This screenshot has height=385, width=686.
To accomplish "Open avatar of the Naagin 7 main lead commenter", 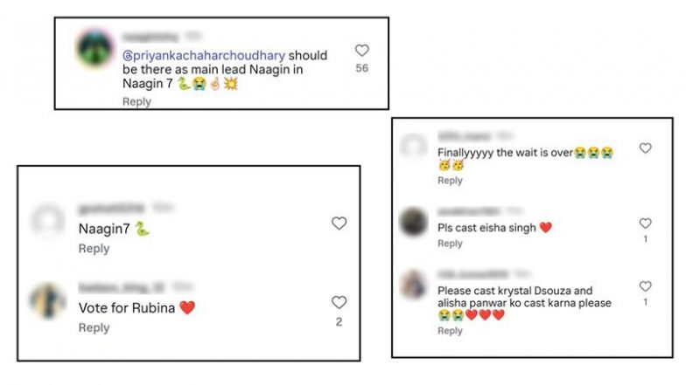I will (x=94, y=51).
